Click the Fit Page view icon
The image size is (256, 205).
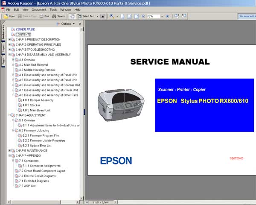coord(129,16)
